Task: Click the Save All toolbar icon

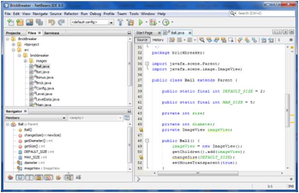Action: pos(40,22)
